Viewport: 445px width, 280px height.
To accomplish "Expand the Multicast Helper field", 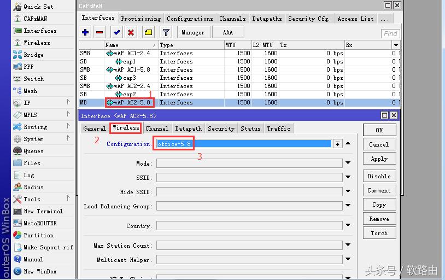I will point(348,259).
